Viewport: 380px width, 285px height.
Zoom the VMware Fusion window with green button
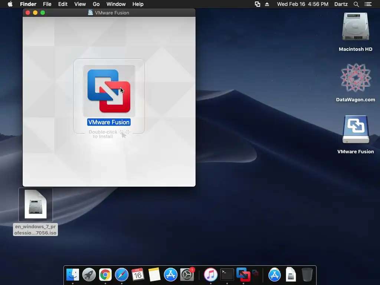43,13
